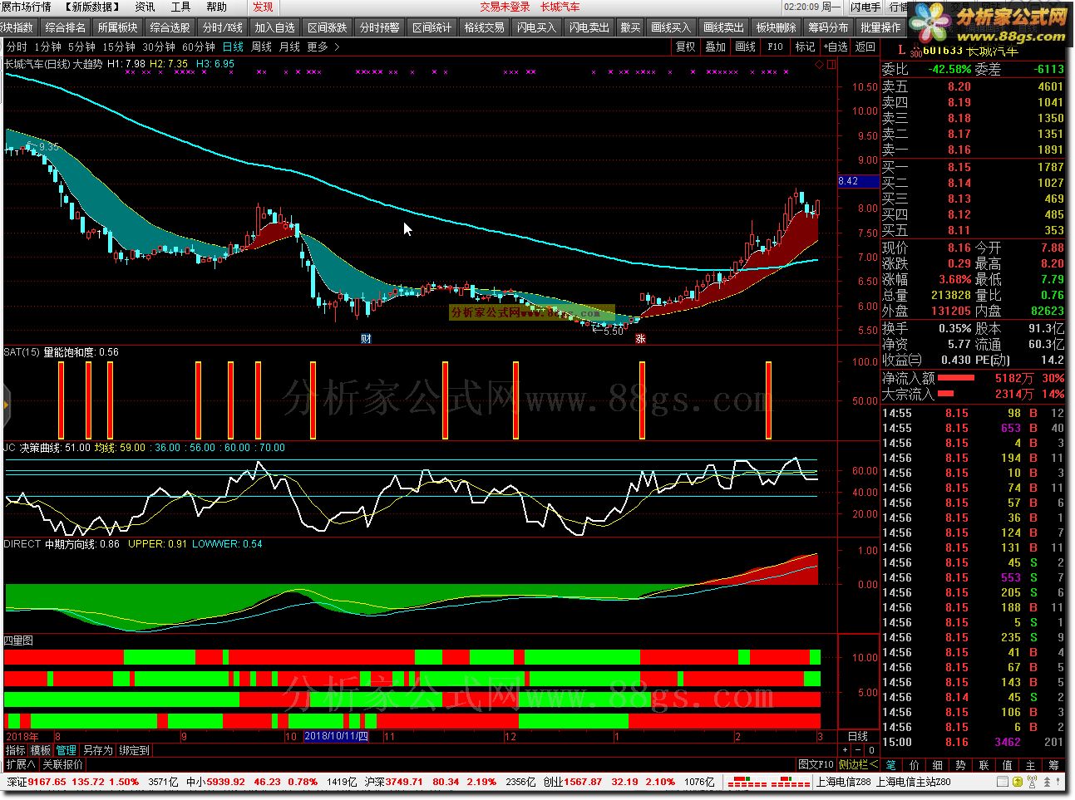Click the 加入自选 button
This screenshot has height=800, width=1075.
tap(274, 27)
